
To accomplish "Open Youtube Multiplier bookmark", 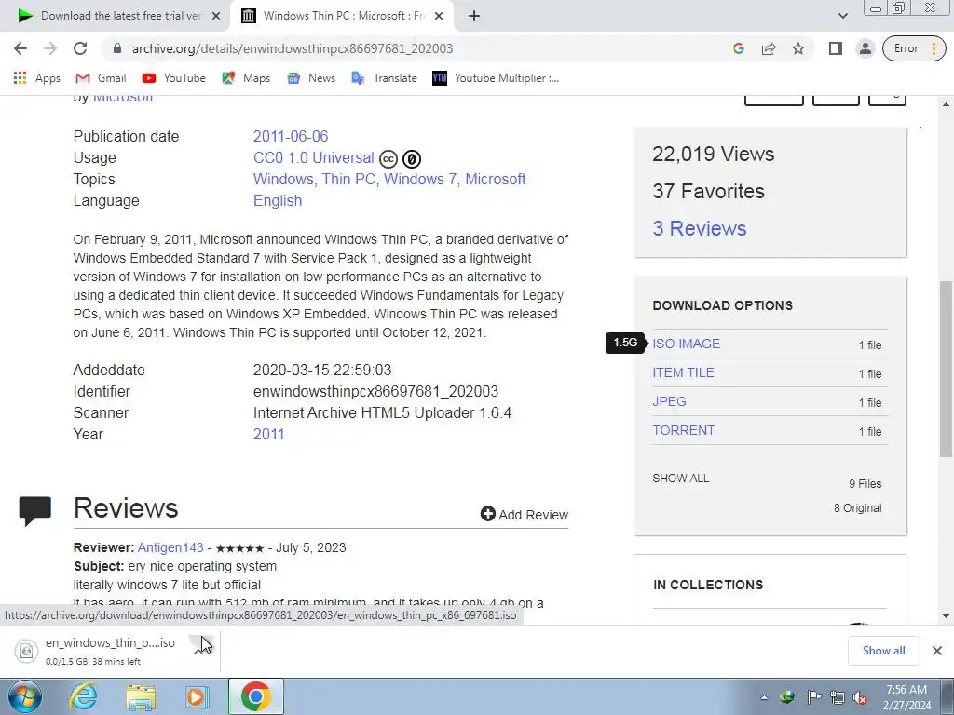I will coord(496,78).
